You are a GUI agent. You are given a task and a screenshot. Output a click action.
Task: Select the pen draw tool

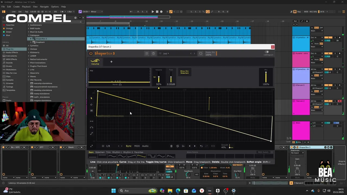[x=91, y=104]
